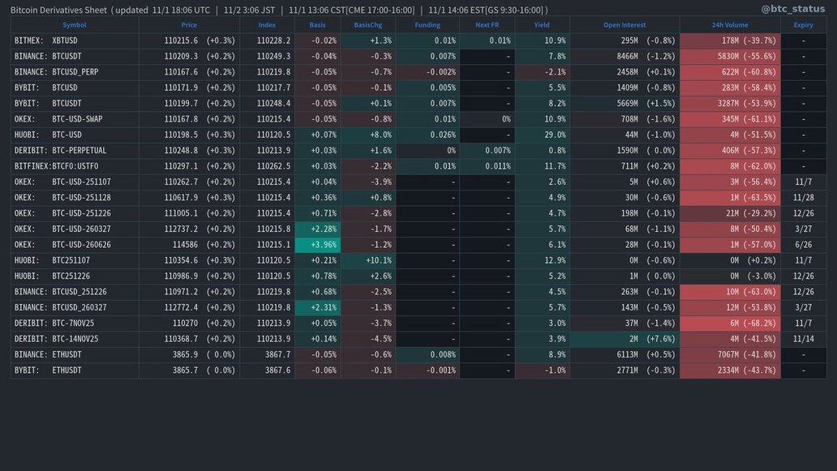837x471 pixels.
Task: Click the Next FR column header
Action: coord(487,25)
